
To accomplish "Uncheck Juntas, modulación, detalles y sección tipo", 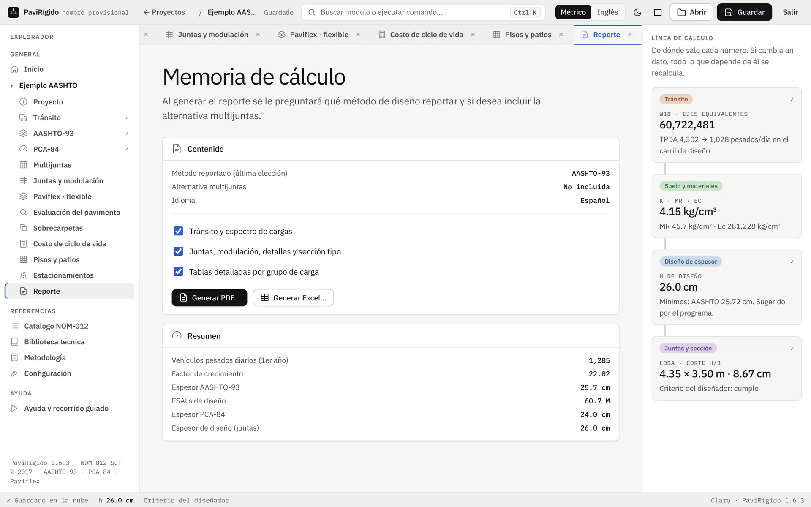I will pyautogui.click(x=179, y=251).
